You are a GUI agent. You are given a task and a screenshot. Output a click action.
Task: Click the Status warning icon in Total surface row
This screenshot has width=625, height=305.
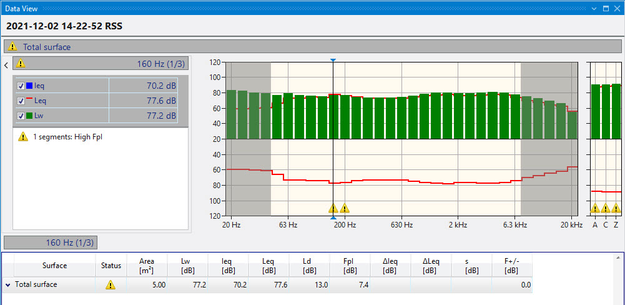[x=110, y=284]
